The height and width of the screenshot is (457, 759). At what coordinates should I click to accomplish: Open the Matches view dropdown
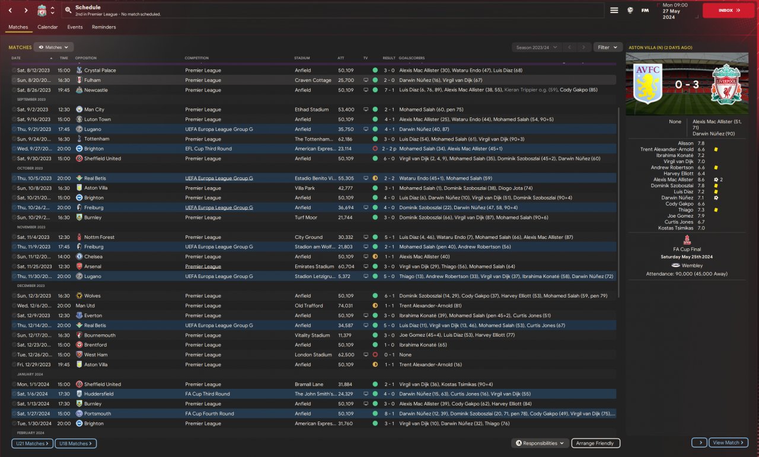[54, 47]
